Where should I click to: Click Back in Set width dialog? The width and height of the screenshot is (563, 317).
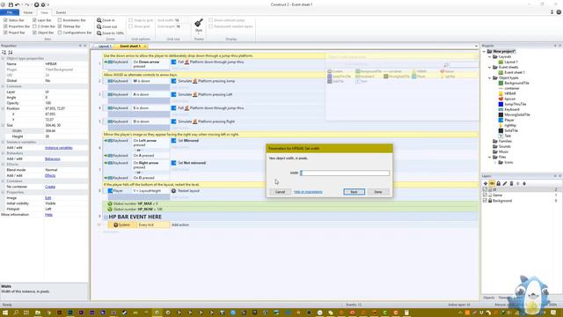click(x=354, y=192)
